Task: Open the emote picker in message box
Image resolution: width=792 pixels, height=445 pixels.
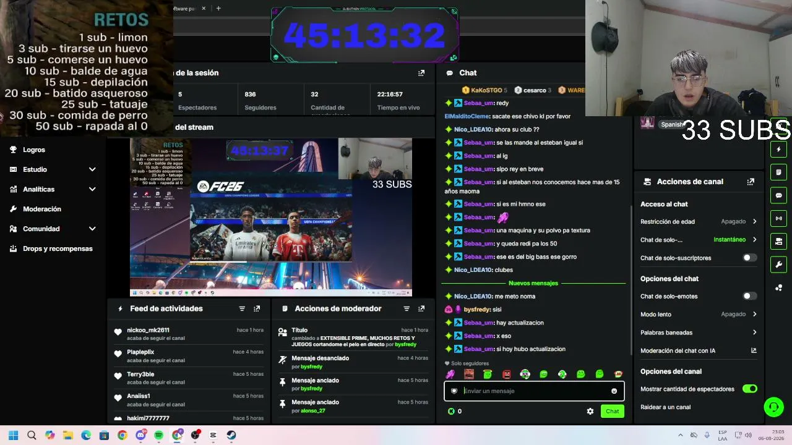Action: coord(614,391)
